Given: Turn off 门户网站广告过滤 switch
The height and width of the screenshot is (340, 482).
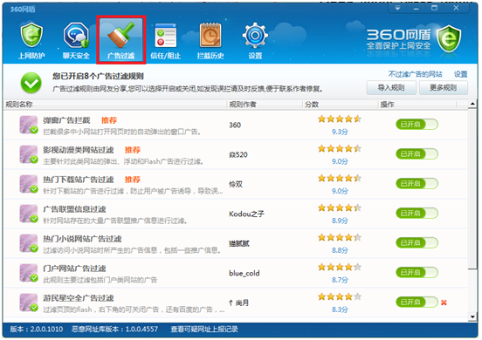Looking at the screenshot, I should click(x=417, y=272).
